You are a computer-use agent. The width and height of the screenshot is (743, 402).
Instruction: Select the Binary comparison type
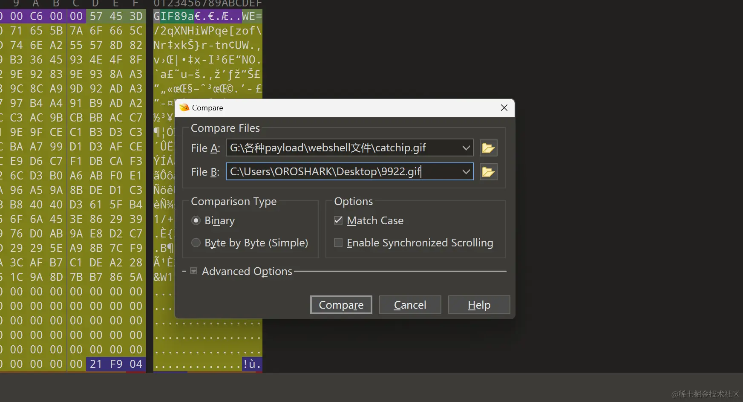click(196, 220)
